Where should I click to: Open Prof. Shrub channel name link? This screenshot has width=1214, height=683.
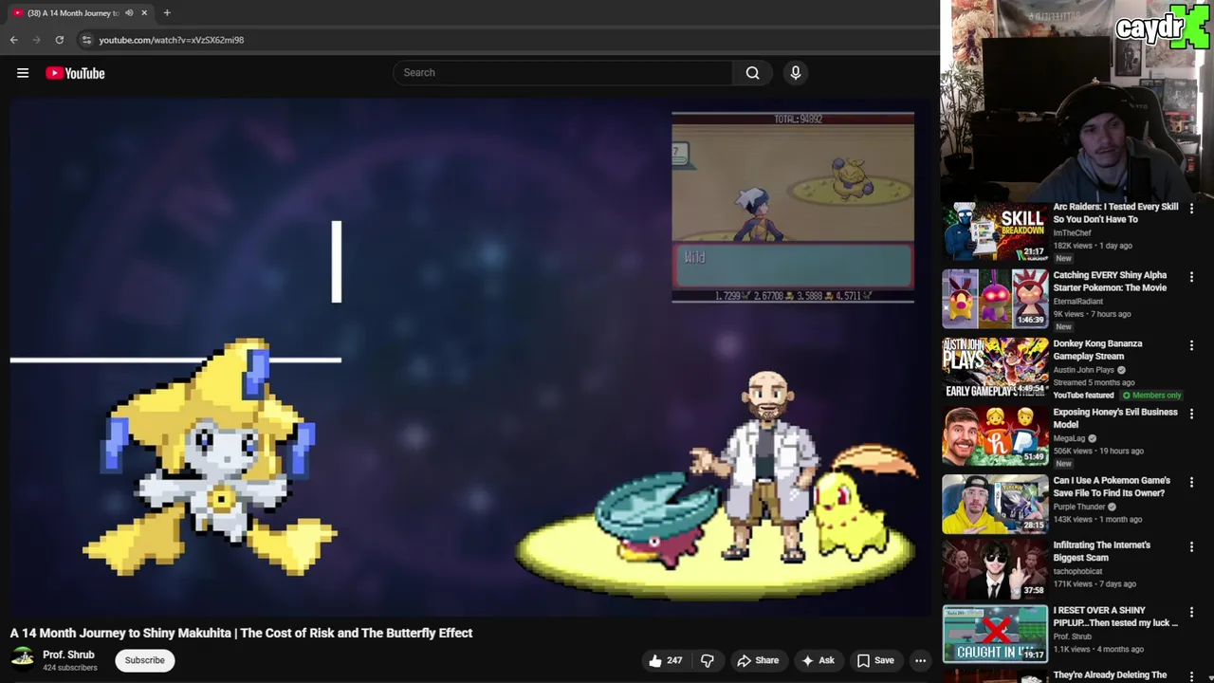coord(68,655)
